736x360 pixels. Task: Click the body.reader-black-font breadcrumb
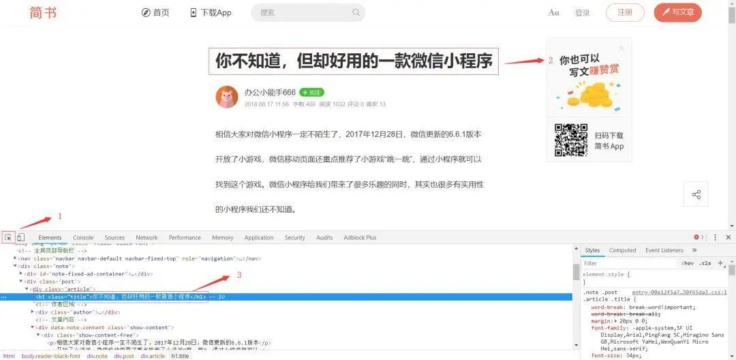tap(50, 356)
